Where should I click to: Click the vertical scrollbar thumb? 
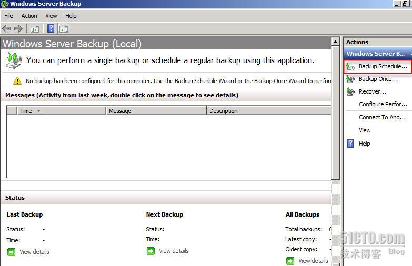336,112
